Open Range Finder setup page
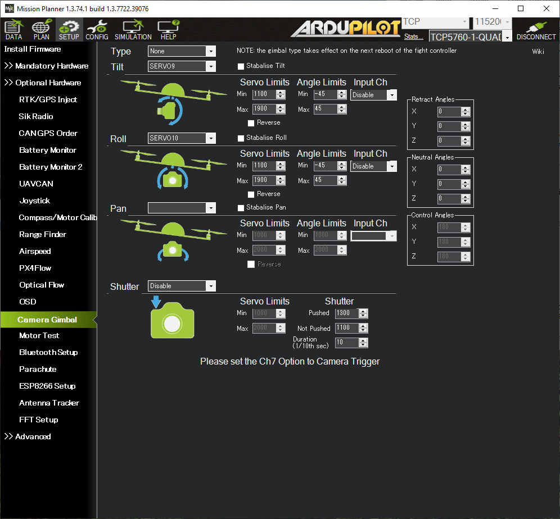Viewport: 560px width, 519px height. [43, 234]
